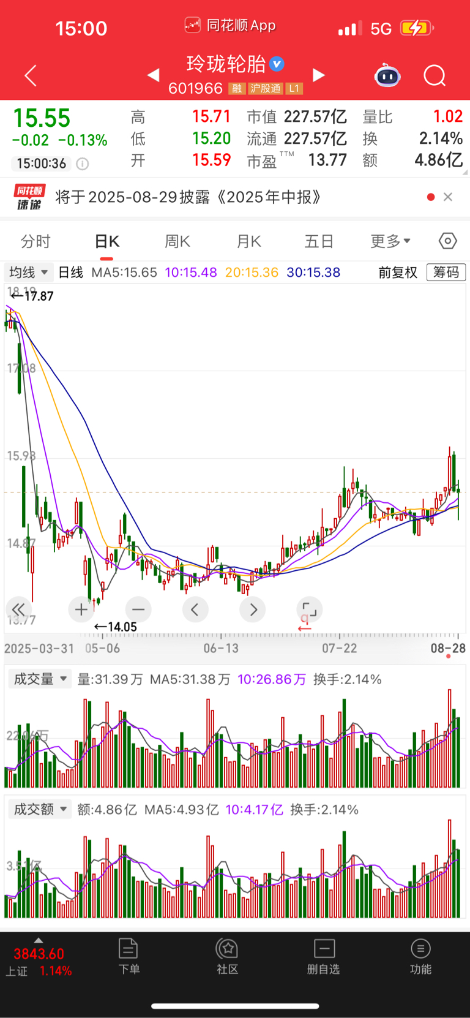Tap the 同花顺 App return pill

pos(230,26)
